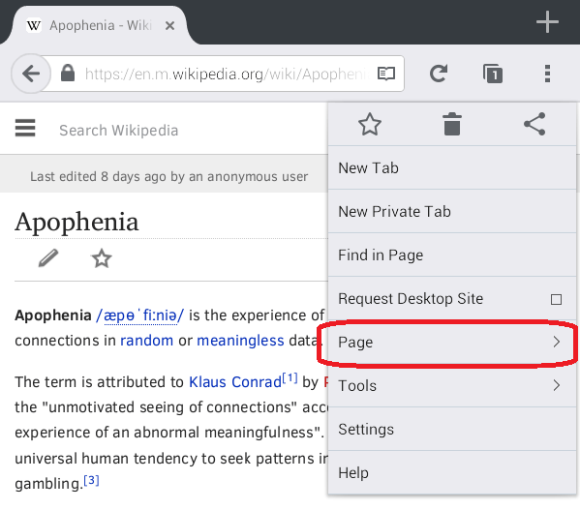Viewport: 580px width, 510px height.
Task: Select New Private Tab menu item
Action: (x=452, y=211)
